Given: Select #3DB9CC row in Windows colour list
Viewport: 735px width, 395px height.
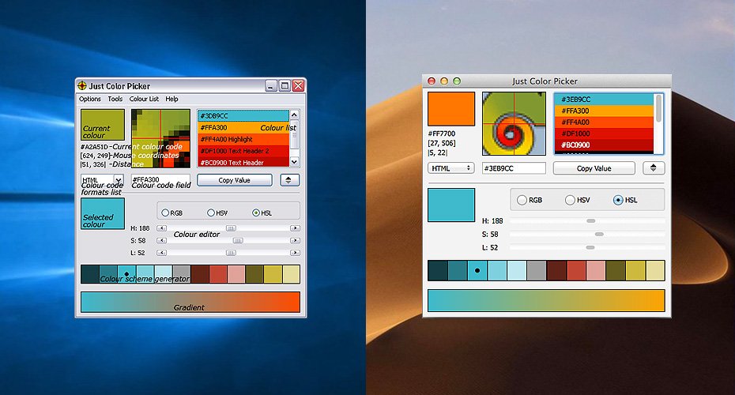Looking at the screenshot, I should [x=243, y=116].
